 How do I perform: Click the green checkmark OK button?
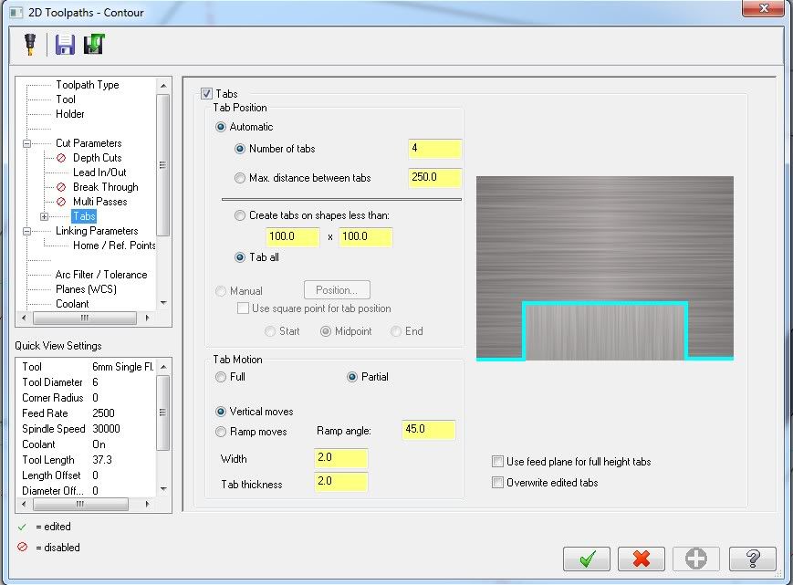[586, 559]
